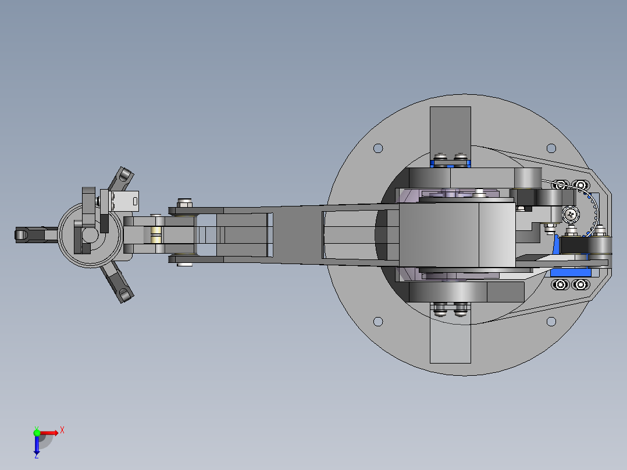Viewport: 627px width, 470px height.
Task: Select the upper-right mounting hole on the base plate
Action: (551, 148)
